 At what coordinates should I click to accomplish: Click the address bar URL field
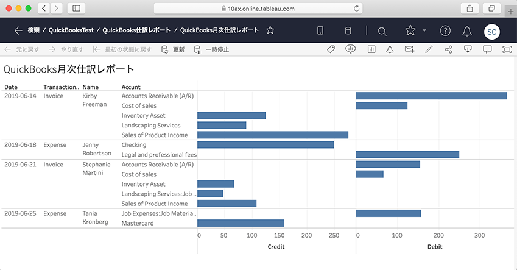[258, 9]
